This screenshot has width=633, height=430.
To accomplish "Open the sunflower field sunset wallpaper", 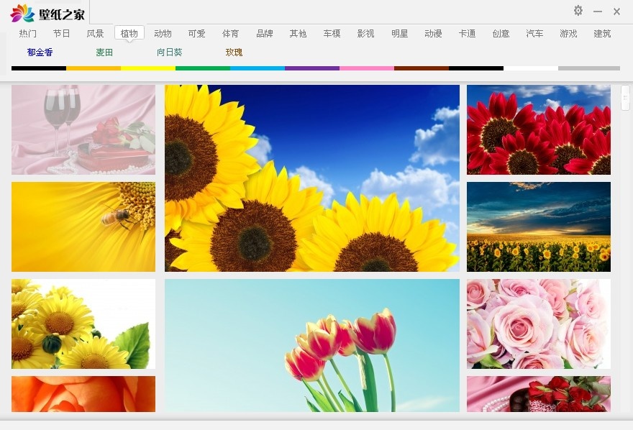I will click(x=539, y=227).
